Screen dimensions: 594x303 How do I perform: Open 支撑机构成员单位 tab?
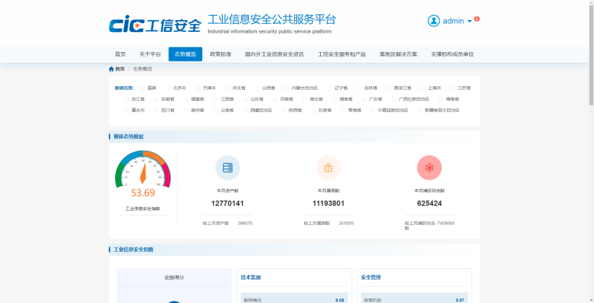[x=452, y=54]
